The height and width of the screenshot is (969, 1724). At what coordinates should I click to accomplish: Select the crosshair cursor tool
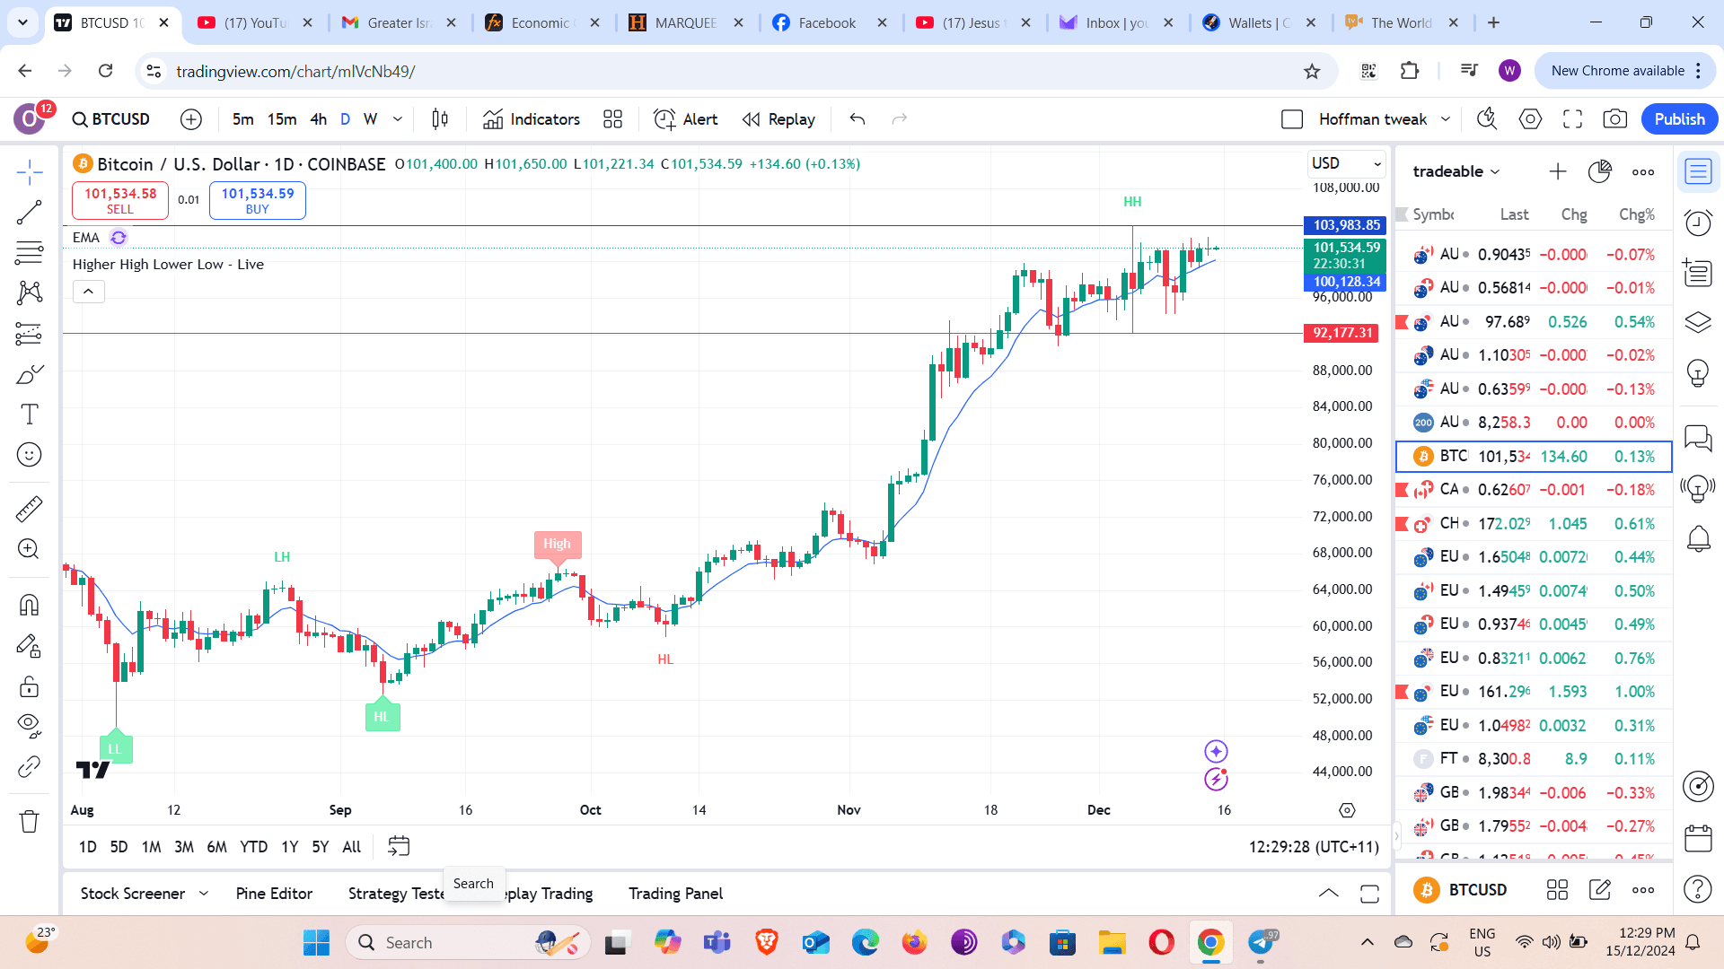pyautogui.click(x=30, y=171)
